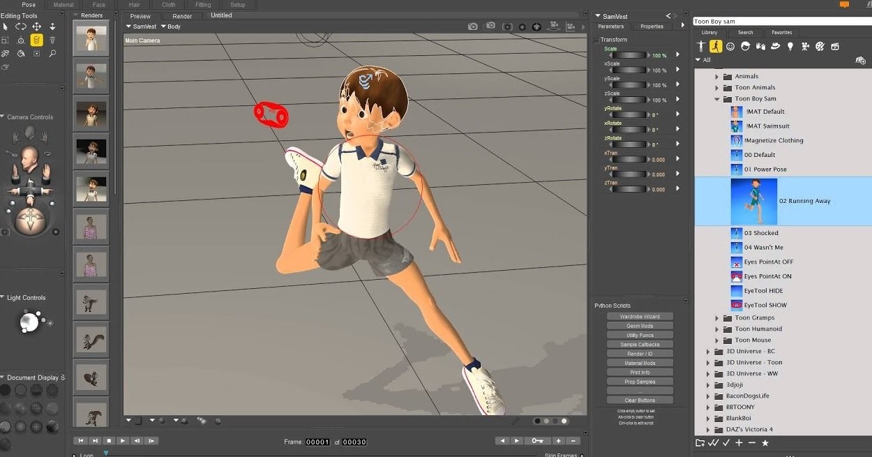Open the Pose category in library
This screenshot has height=457, width=872.
click(716, 47)
